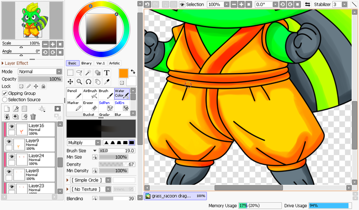Uncheck the Clipping Group checkbox
The height and width of the screenshot is (210, 359).
coord(5,93)
